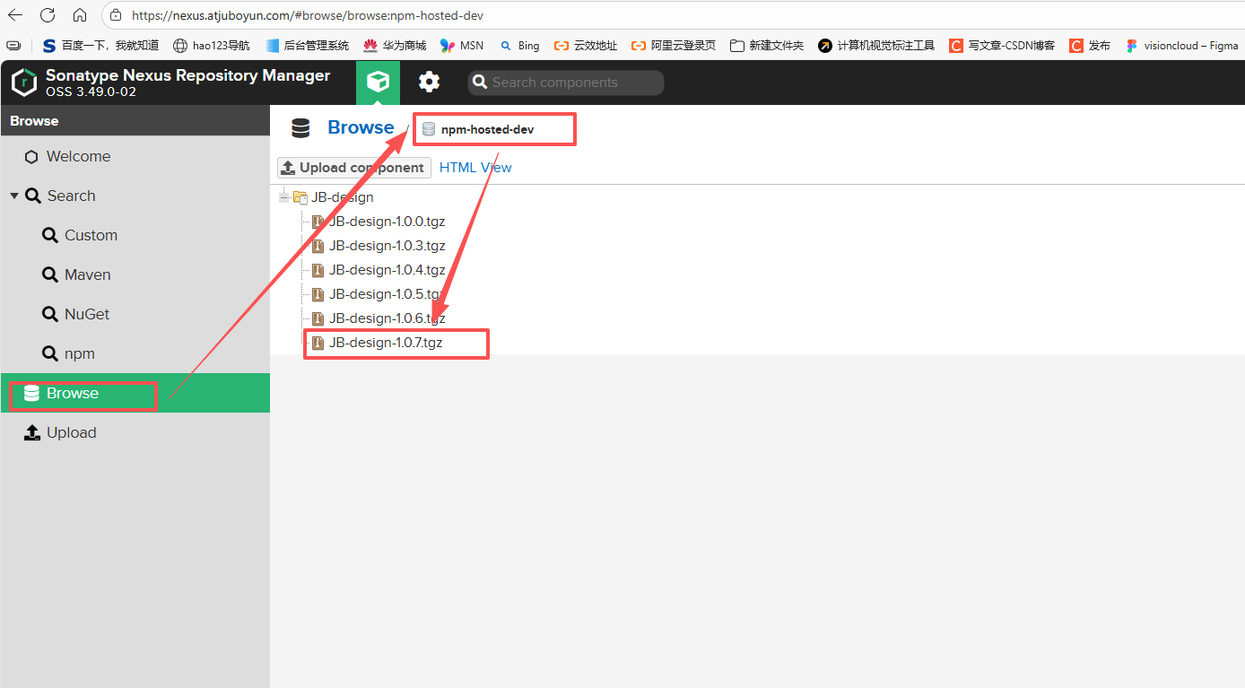Go to browser home icon

(x=80, y=15)
